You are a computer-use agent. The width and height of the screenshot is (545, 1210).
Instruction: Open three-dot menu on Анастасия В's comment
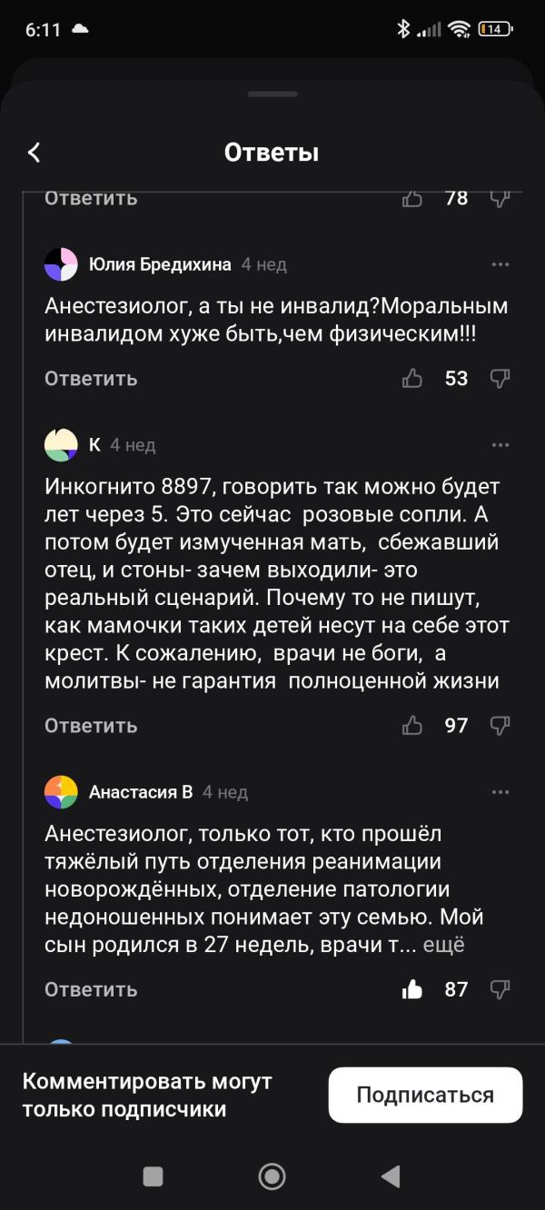pos(500,792)
